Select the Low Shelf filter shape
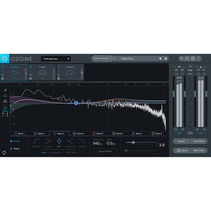 tap(48, 141)
